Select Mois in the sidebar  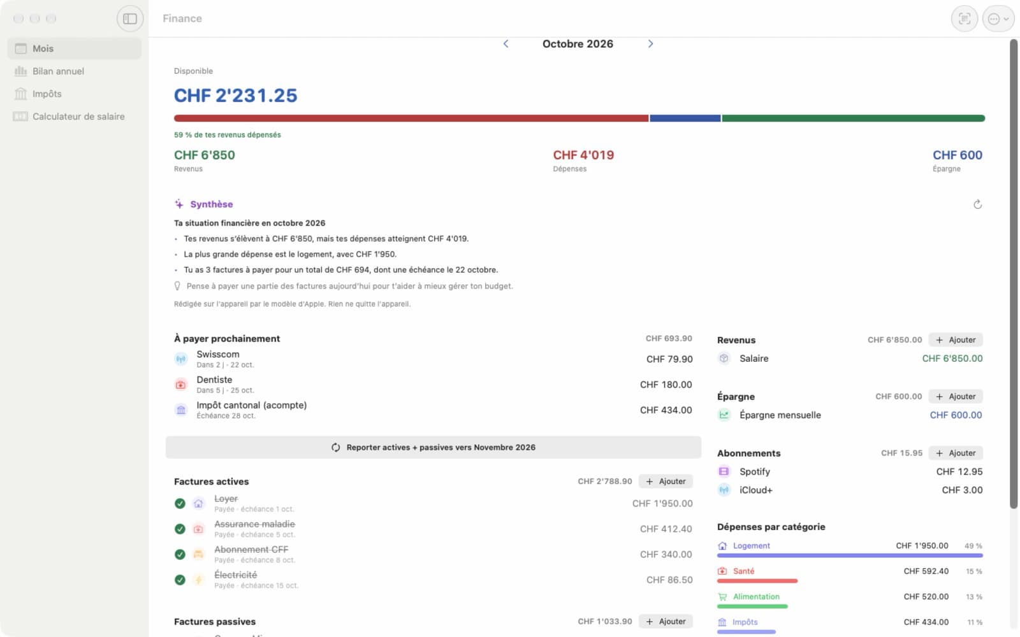75,48
